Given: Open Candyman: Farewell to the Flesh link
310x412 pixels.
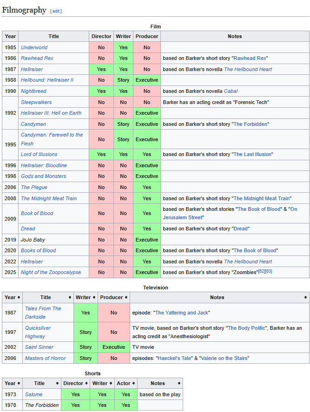Looking at the screenshot, I should (52, 139).
